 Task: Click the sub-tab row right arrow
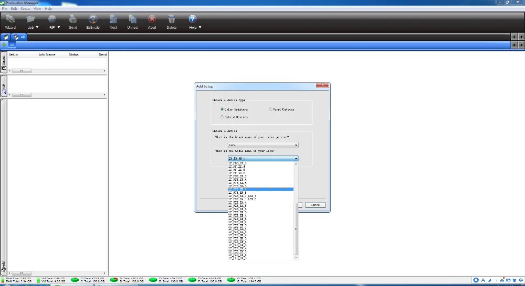click(x=521, y=45)
